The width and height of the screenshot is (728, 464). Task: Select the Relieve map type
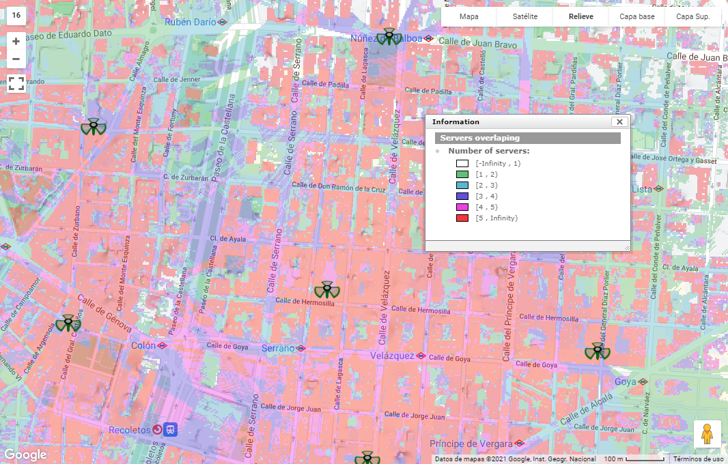580,16
